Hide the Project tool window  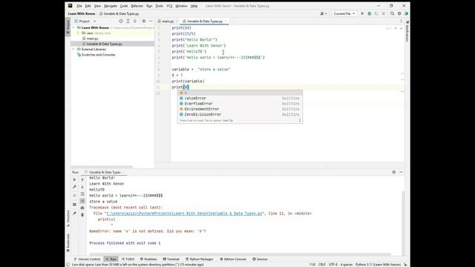(151, 22)
